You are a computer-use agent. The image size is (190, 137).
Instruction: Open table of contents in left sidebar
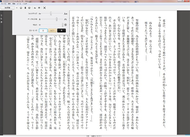tap(1, 16)
